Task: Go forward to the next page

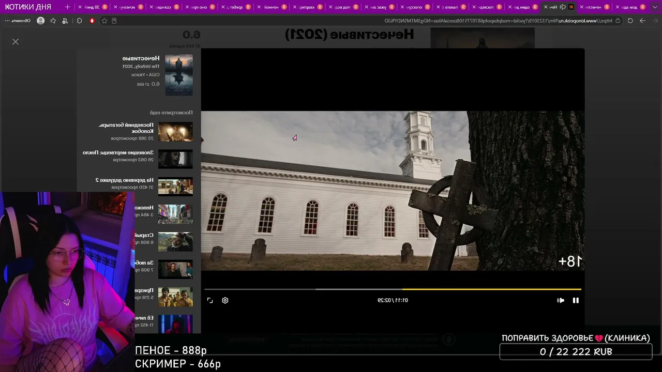Action: [x=642, y=21]
